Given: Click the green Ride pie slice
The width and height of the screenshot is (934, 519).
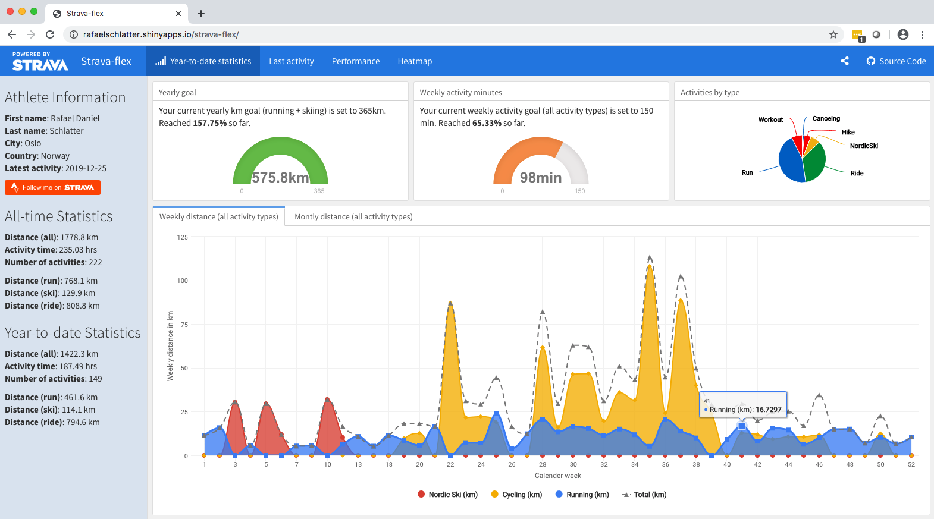Looking at the screenshot, I should coord(815,163).
